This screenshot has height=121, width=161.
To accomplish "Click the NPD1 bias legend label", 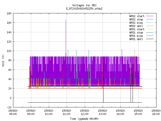I will 136,36.
